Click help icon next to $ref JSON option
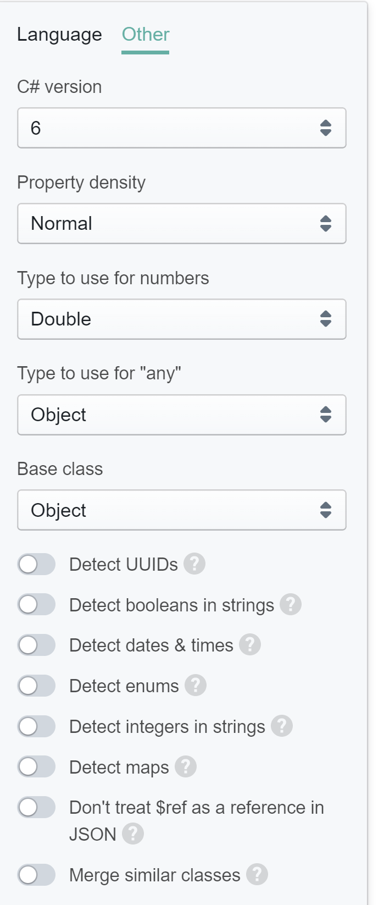The height and width of the screenshot is (905, 384). coord(133,834)
